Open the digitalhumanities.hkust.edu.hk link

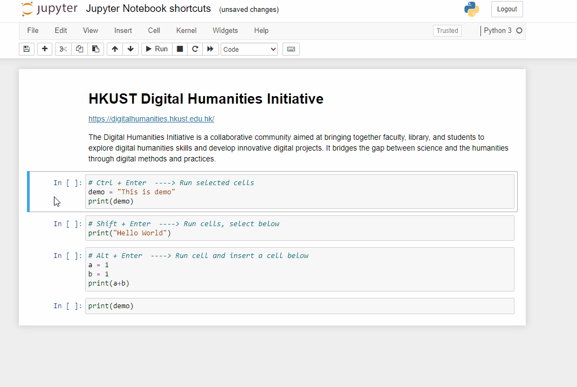(151, 119)
